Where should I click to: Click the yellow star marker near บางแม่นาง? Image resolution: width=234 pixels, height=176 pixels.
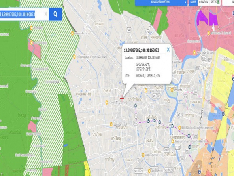(111, 124)
